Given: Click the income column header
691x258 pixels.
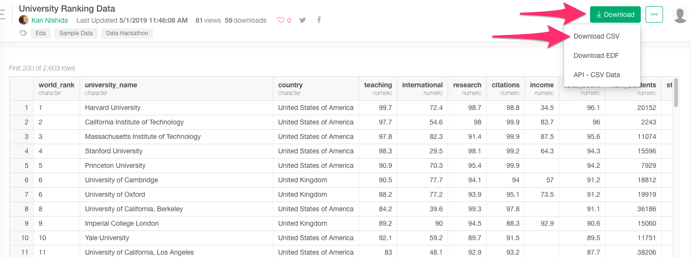Looking at the screenshot, I should (x=542, y=88).
